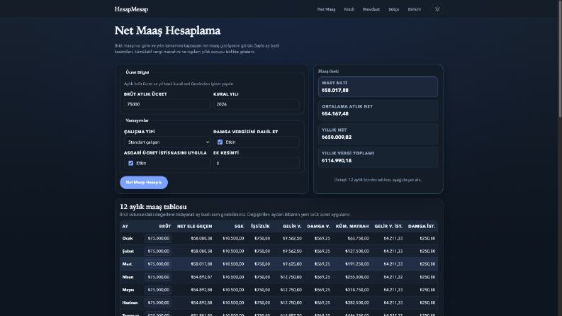Open the Birikim nav item
The width and height of the screenshot is (562, 316).
(x=415, y=9)
